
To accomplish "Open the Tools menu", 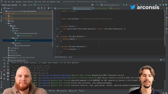I will (x=44, y=2).
